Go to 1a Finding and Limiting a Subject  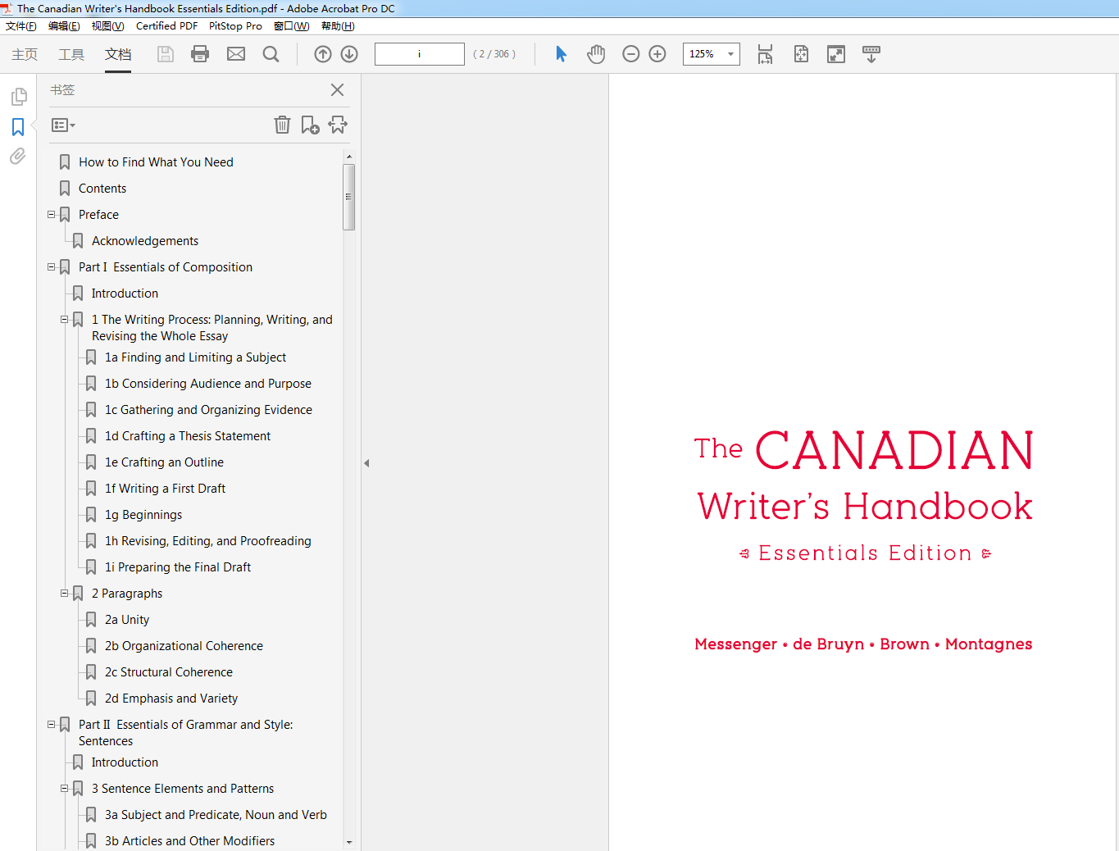click(x=195, y=357)
